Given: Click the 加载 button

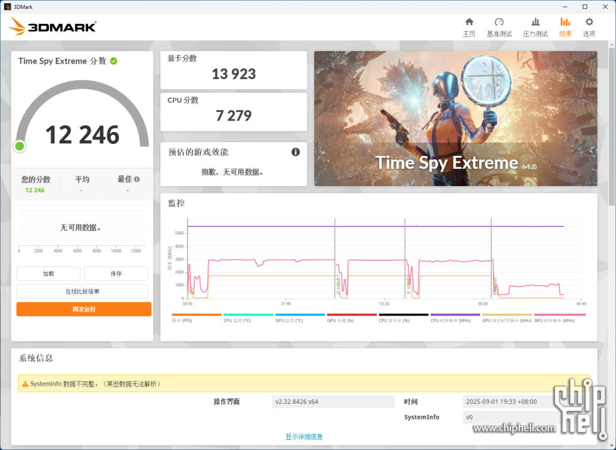Looking at the screenshot, I should (48, 273).
